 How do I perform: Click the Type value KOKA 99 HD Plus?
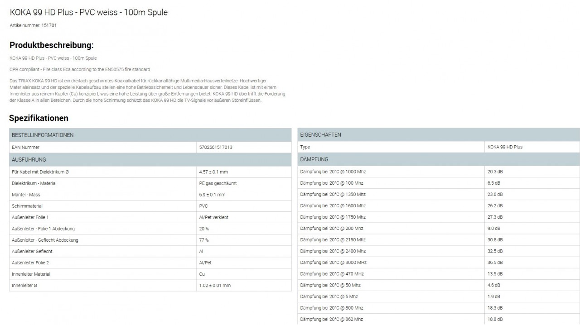[505, 147]
